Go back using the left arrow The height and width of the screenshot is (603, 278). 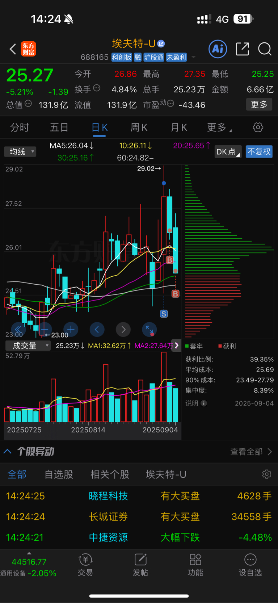point(13,49)
